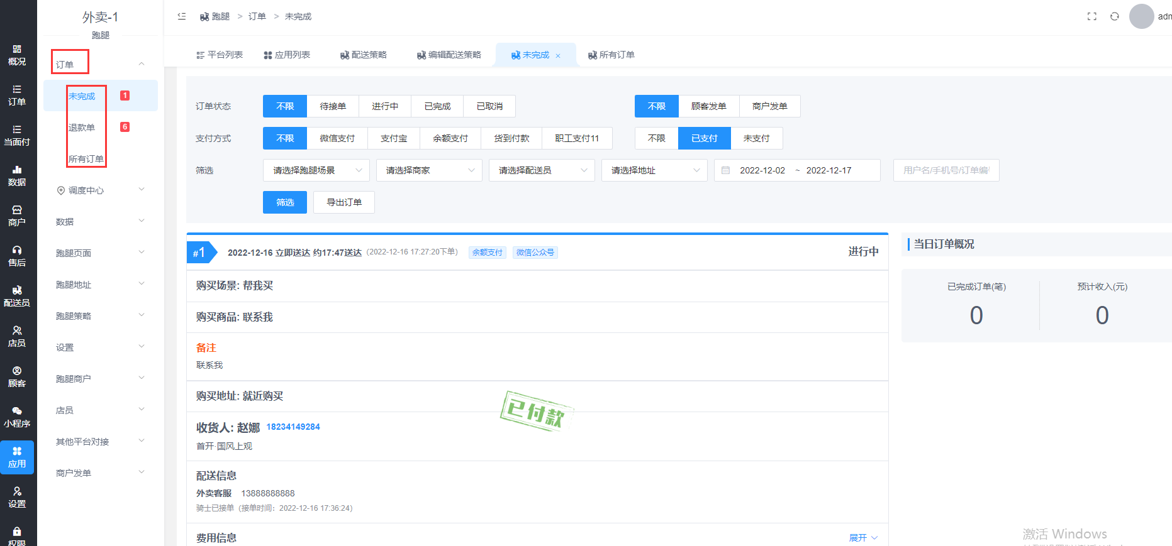This screenshot has width=1172, height=546.
Task: Select 未支付 payment status
Action: [757, 138]
